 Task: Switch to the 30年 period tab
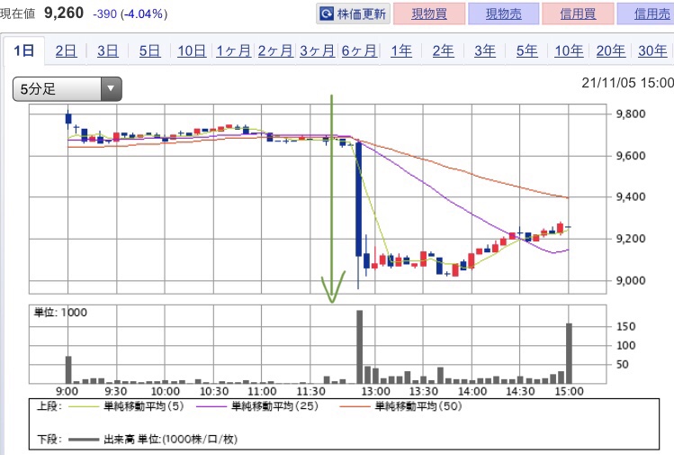[652, 50]
